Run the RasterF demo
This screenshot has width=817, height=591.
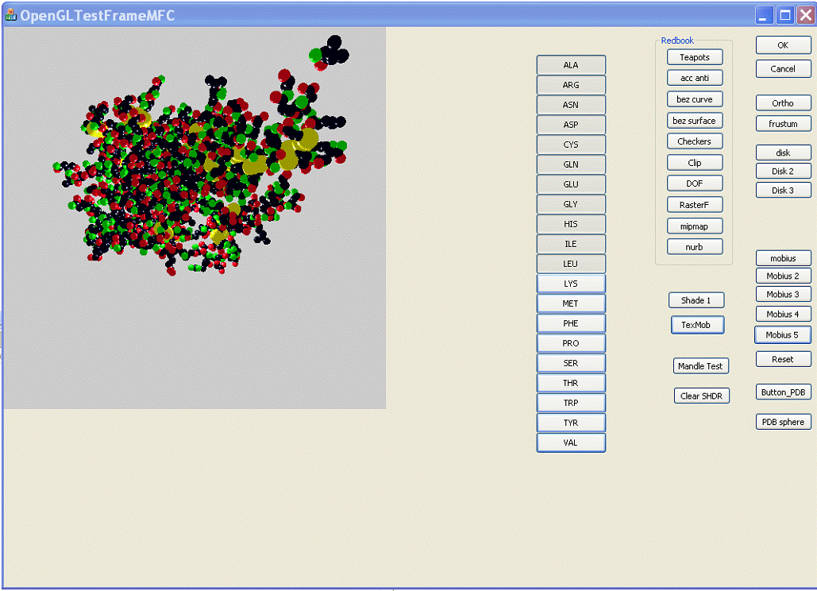(x=695, y=205)
